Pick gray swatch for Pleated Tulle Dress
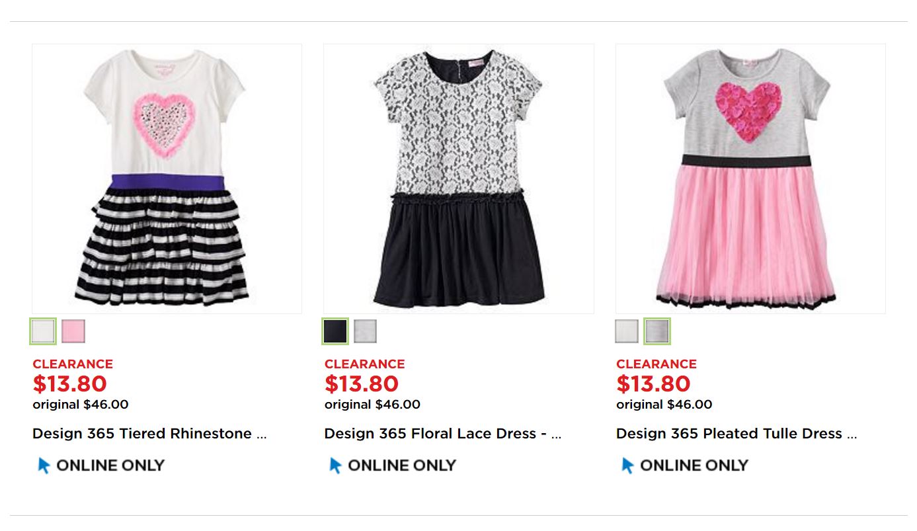This screenshot has width=917, height=531. click(657, 331)
